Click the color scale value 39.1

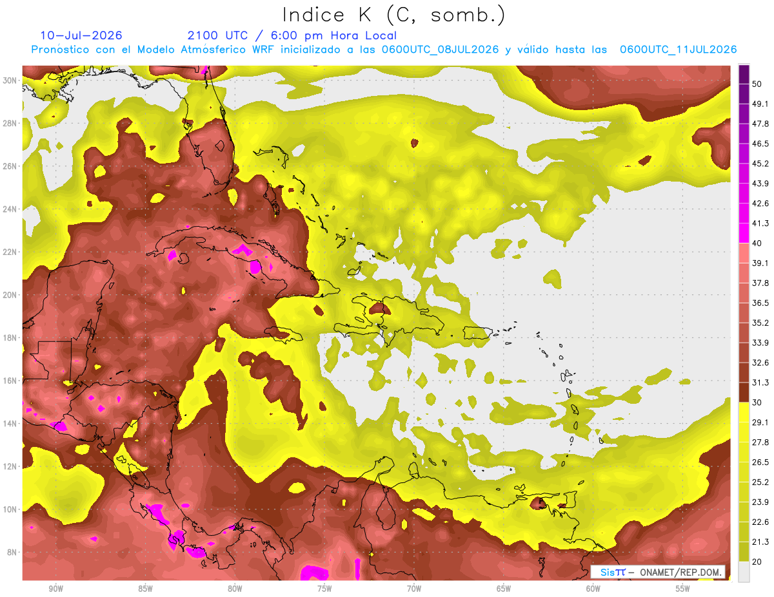761,263
